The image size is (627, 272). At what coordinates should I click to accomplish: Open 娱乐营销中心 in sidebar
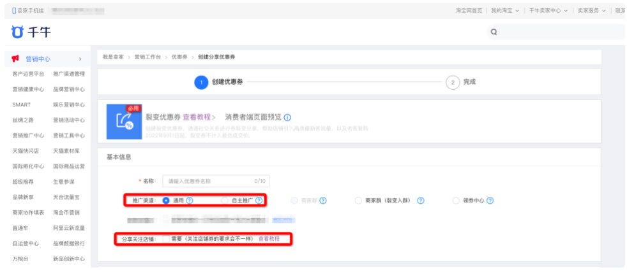69,104
